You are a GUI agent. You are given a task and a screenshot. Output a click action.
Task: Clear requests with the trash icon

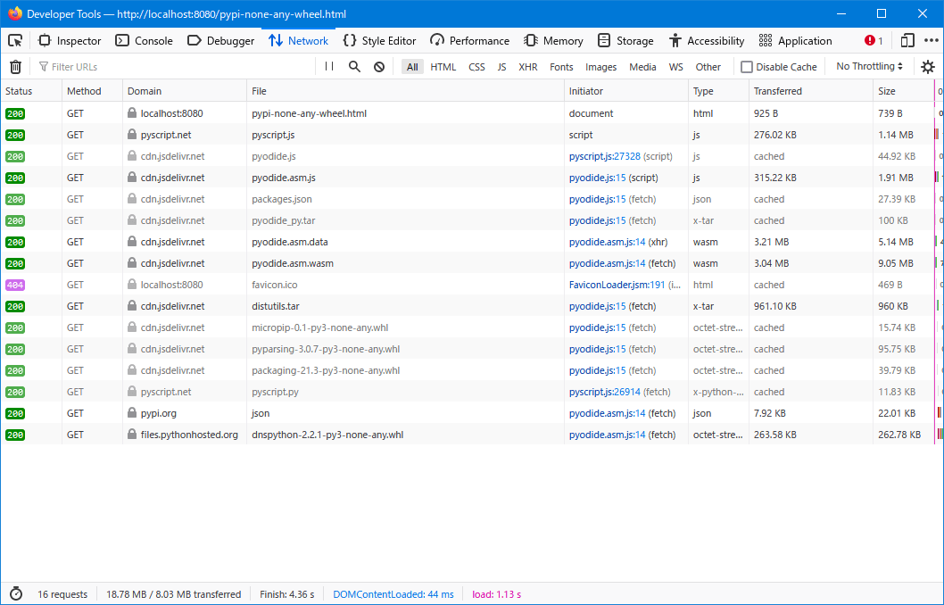pyautogui.click(x=16, y=67)
